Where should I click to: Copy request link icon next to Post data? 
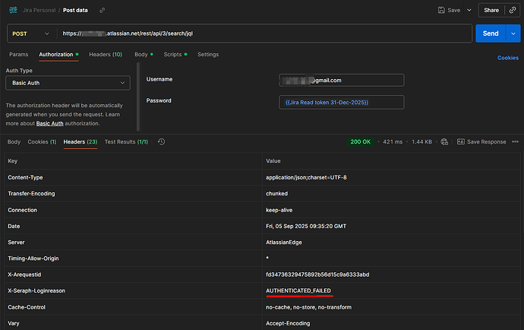click(x=103, y=10)
